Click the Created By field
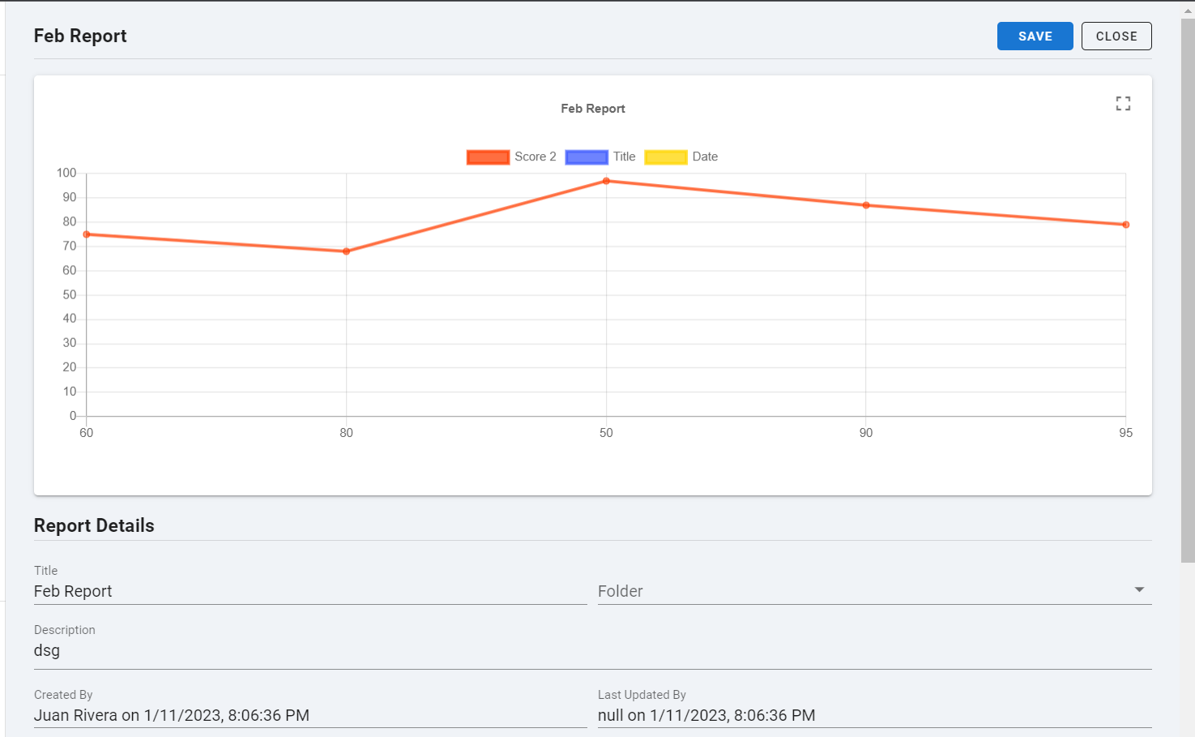 [310, 715]
